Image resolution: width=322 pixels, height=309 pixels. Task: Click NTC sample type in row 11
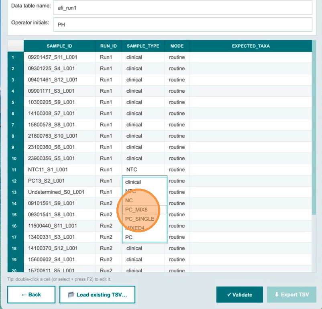[x=143, y=170]
